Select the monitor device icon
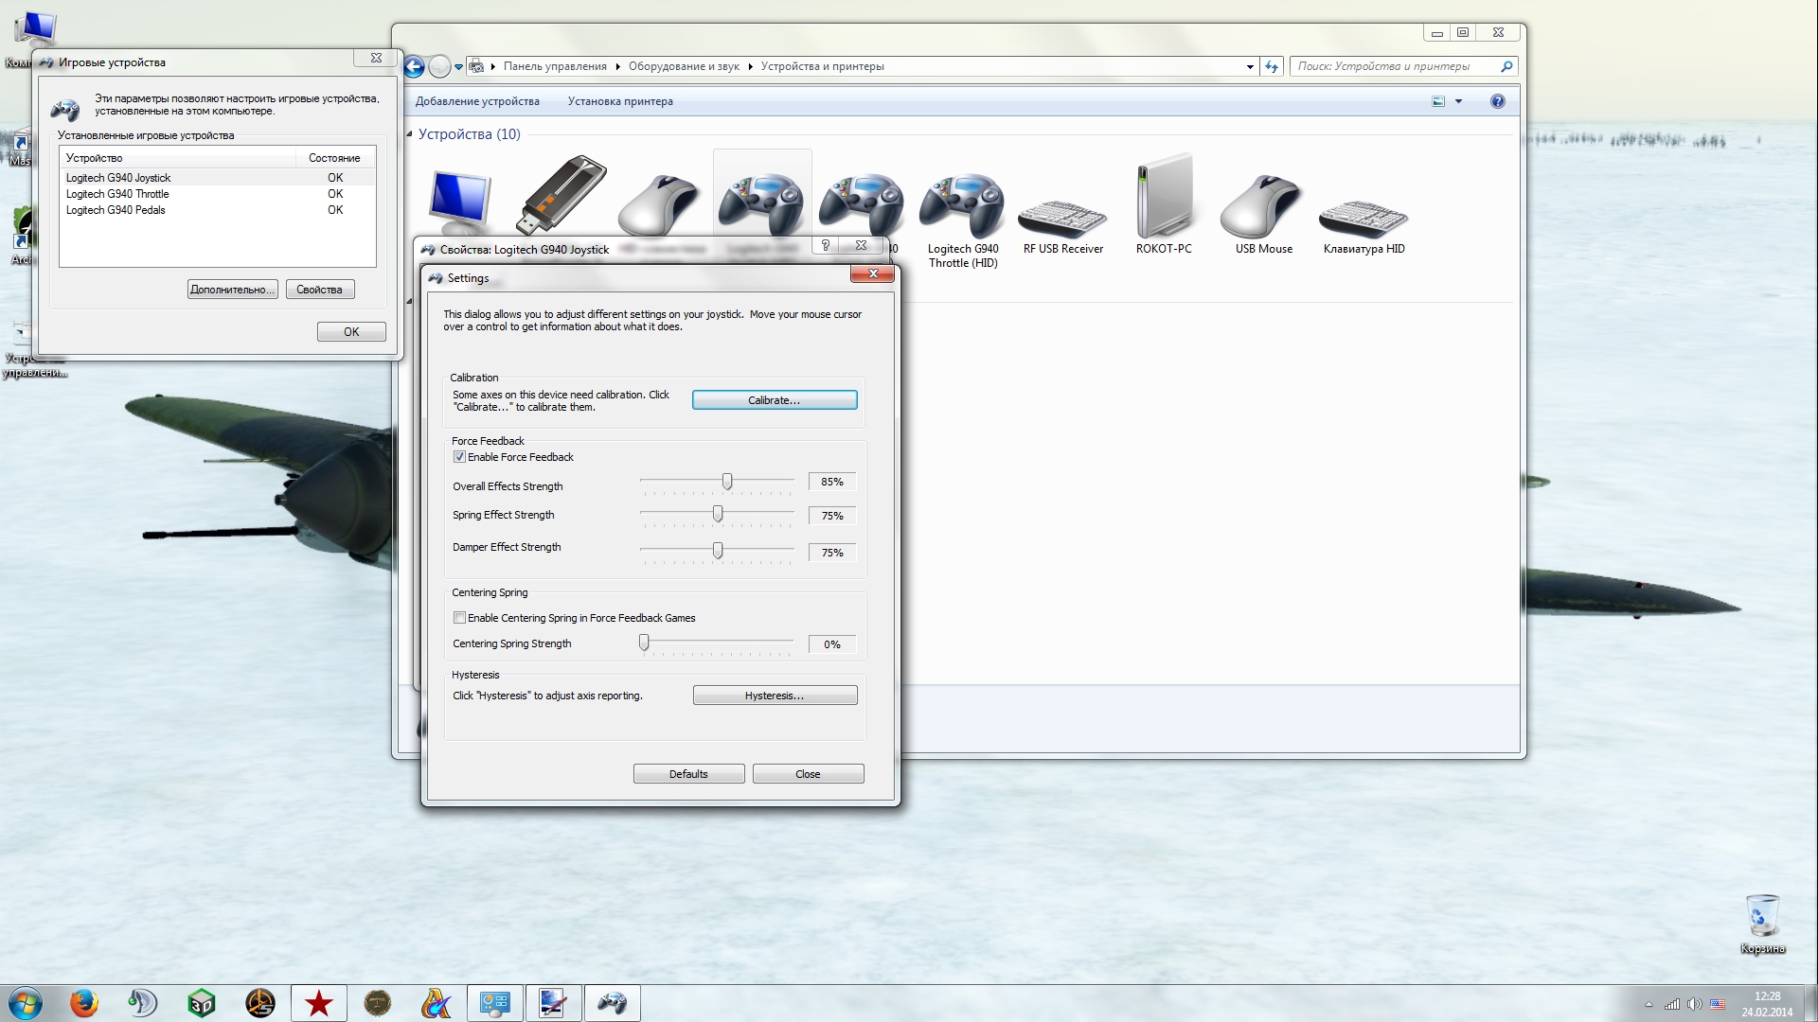1818x1022 pixels. (461, 202)
